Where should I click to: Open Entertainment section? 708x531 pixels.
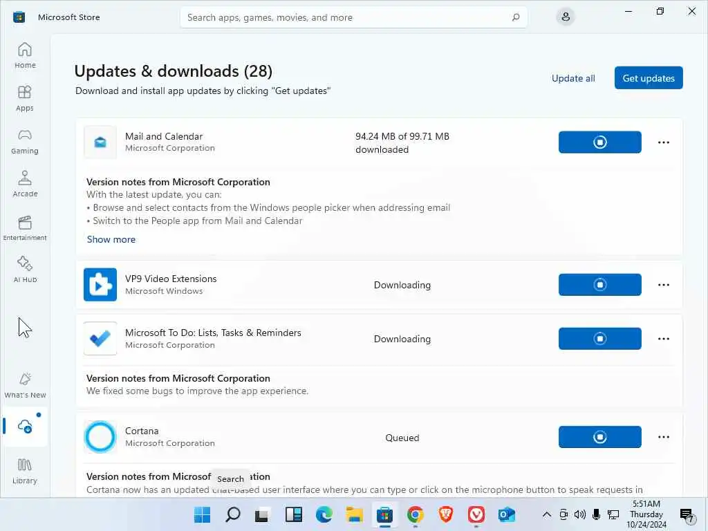pyautogui.click(x=25, y=227)
